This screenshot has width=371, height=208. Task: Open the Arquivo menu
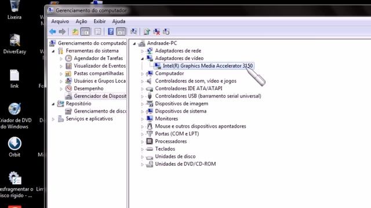tap(60, 21)
